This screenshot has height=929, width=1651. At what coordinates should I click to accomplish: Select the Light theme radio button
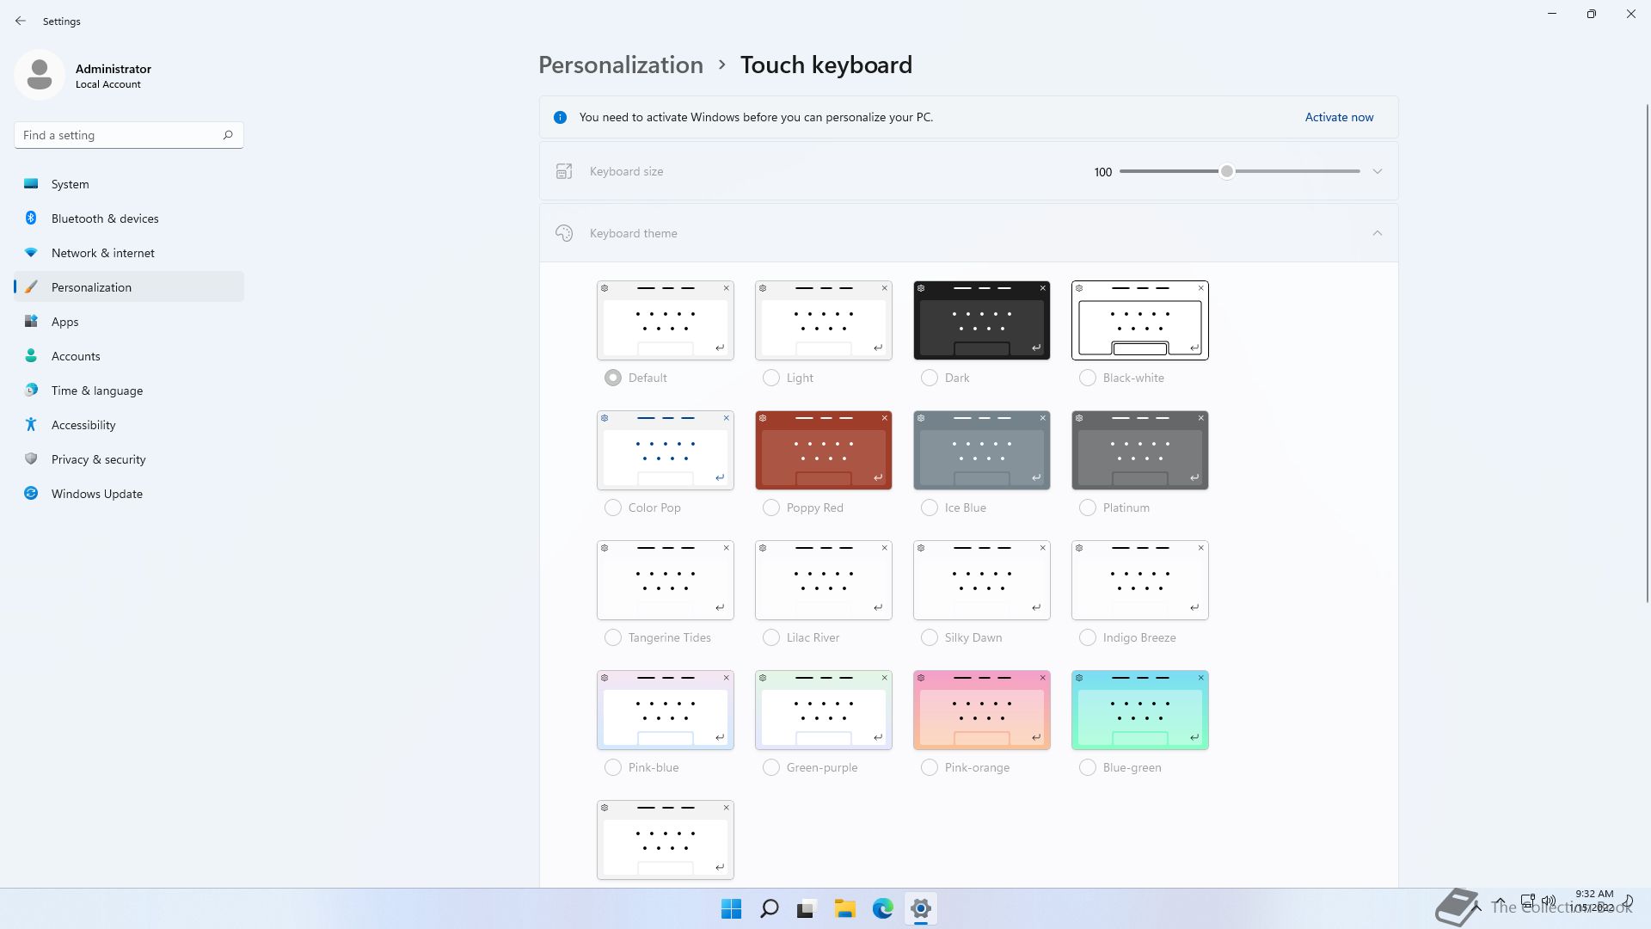pyautogui.click(x=771, y=378)
